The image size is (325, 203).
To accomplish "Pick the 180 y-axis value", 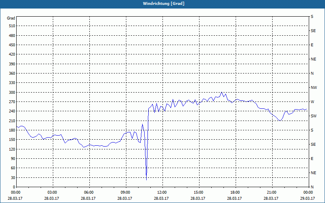I will click(x=12, y=130).
